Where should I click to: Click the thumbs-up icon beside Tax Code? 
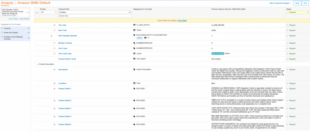coord(54,25)
